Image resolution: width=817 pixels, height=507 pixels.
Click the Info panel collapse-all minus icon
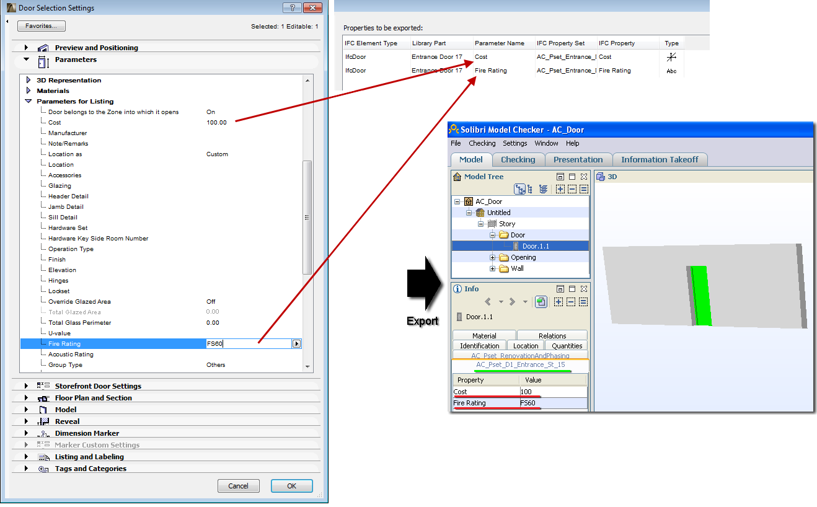pyautogui.click(x=572, y=302)
